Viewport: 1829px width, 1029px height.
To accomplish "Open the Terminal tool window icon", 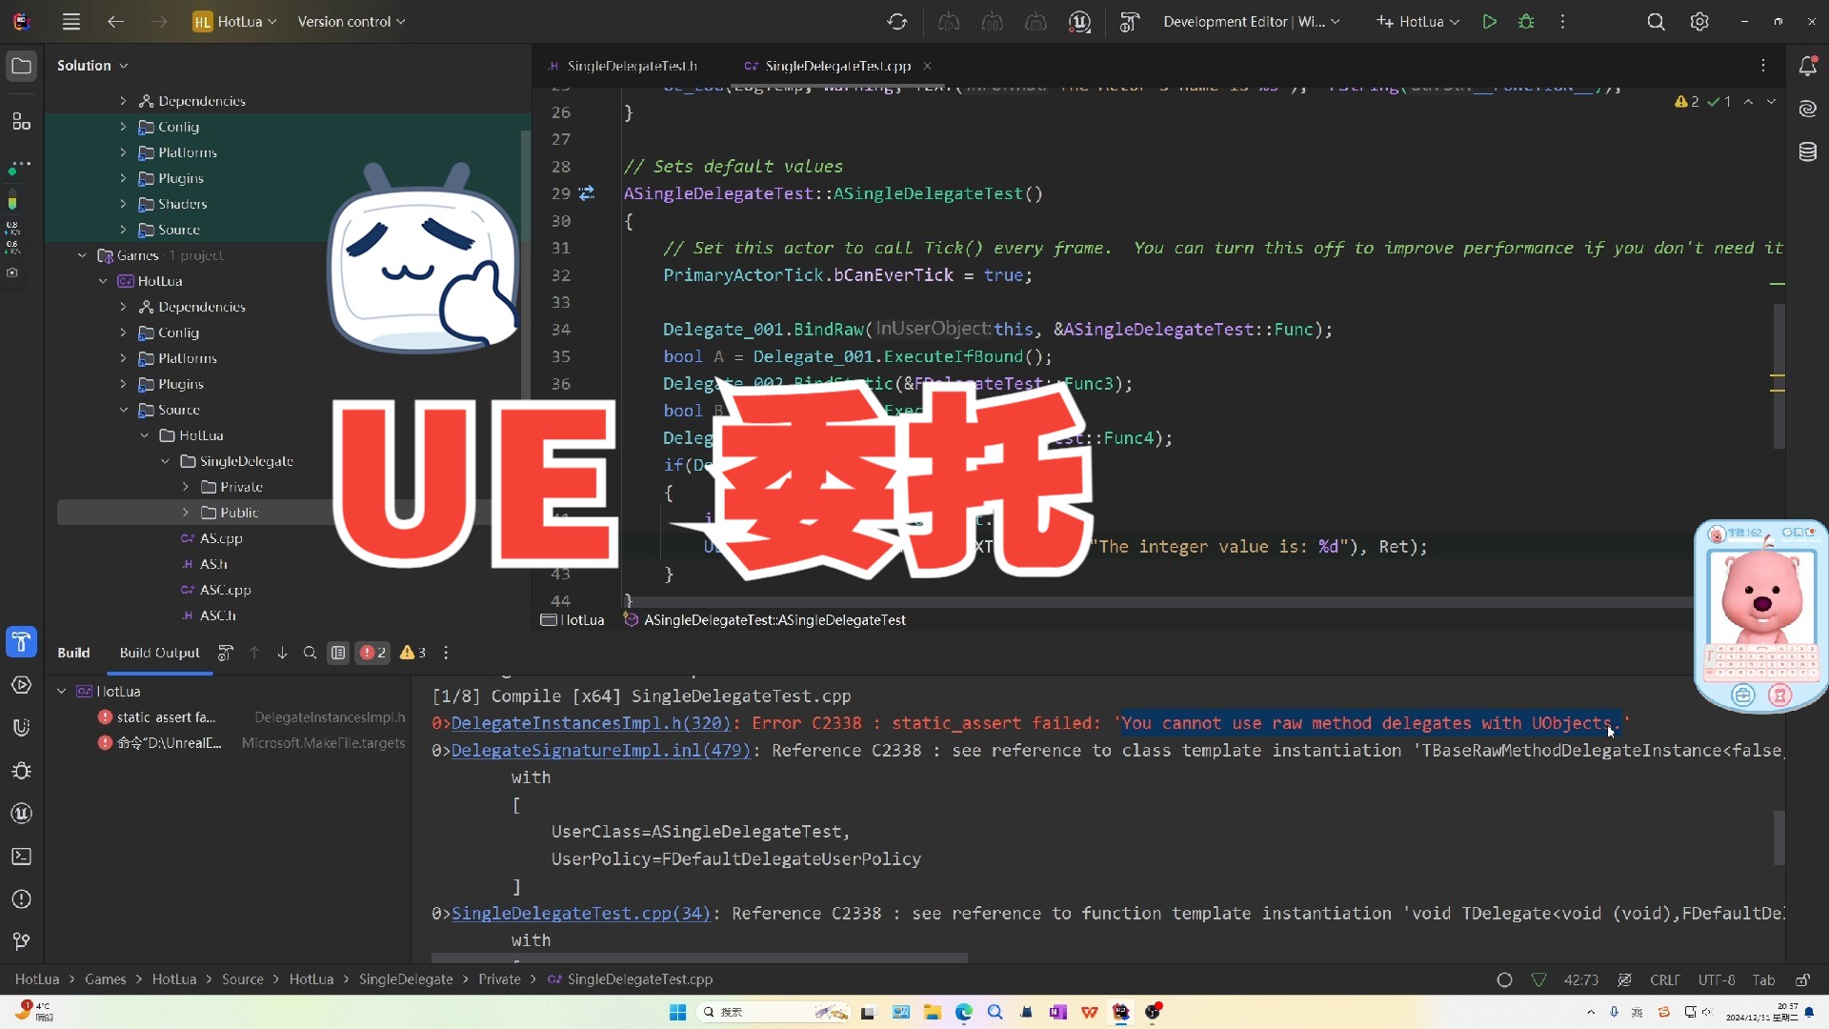I will (21, 857).
